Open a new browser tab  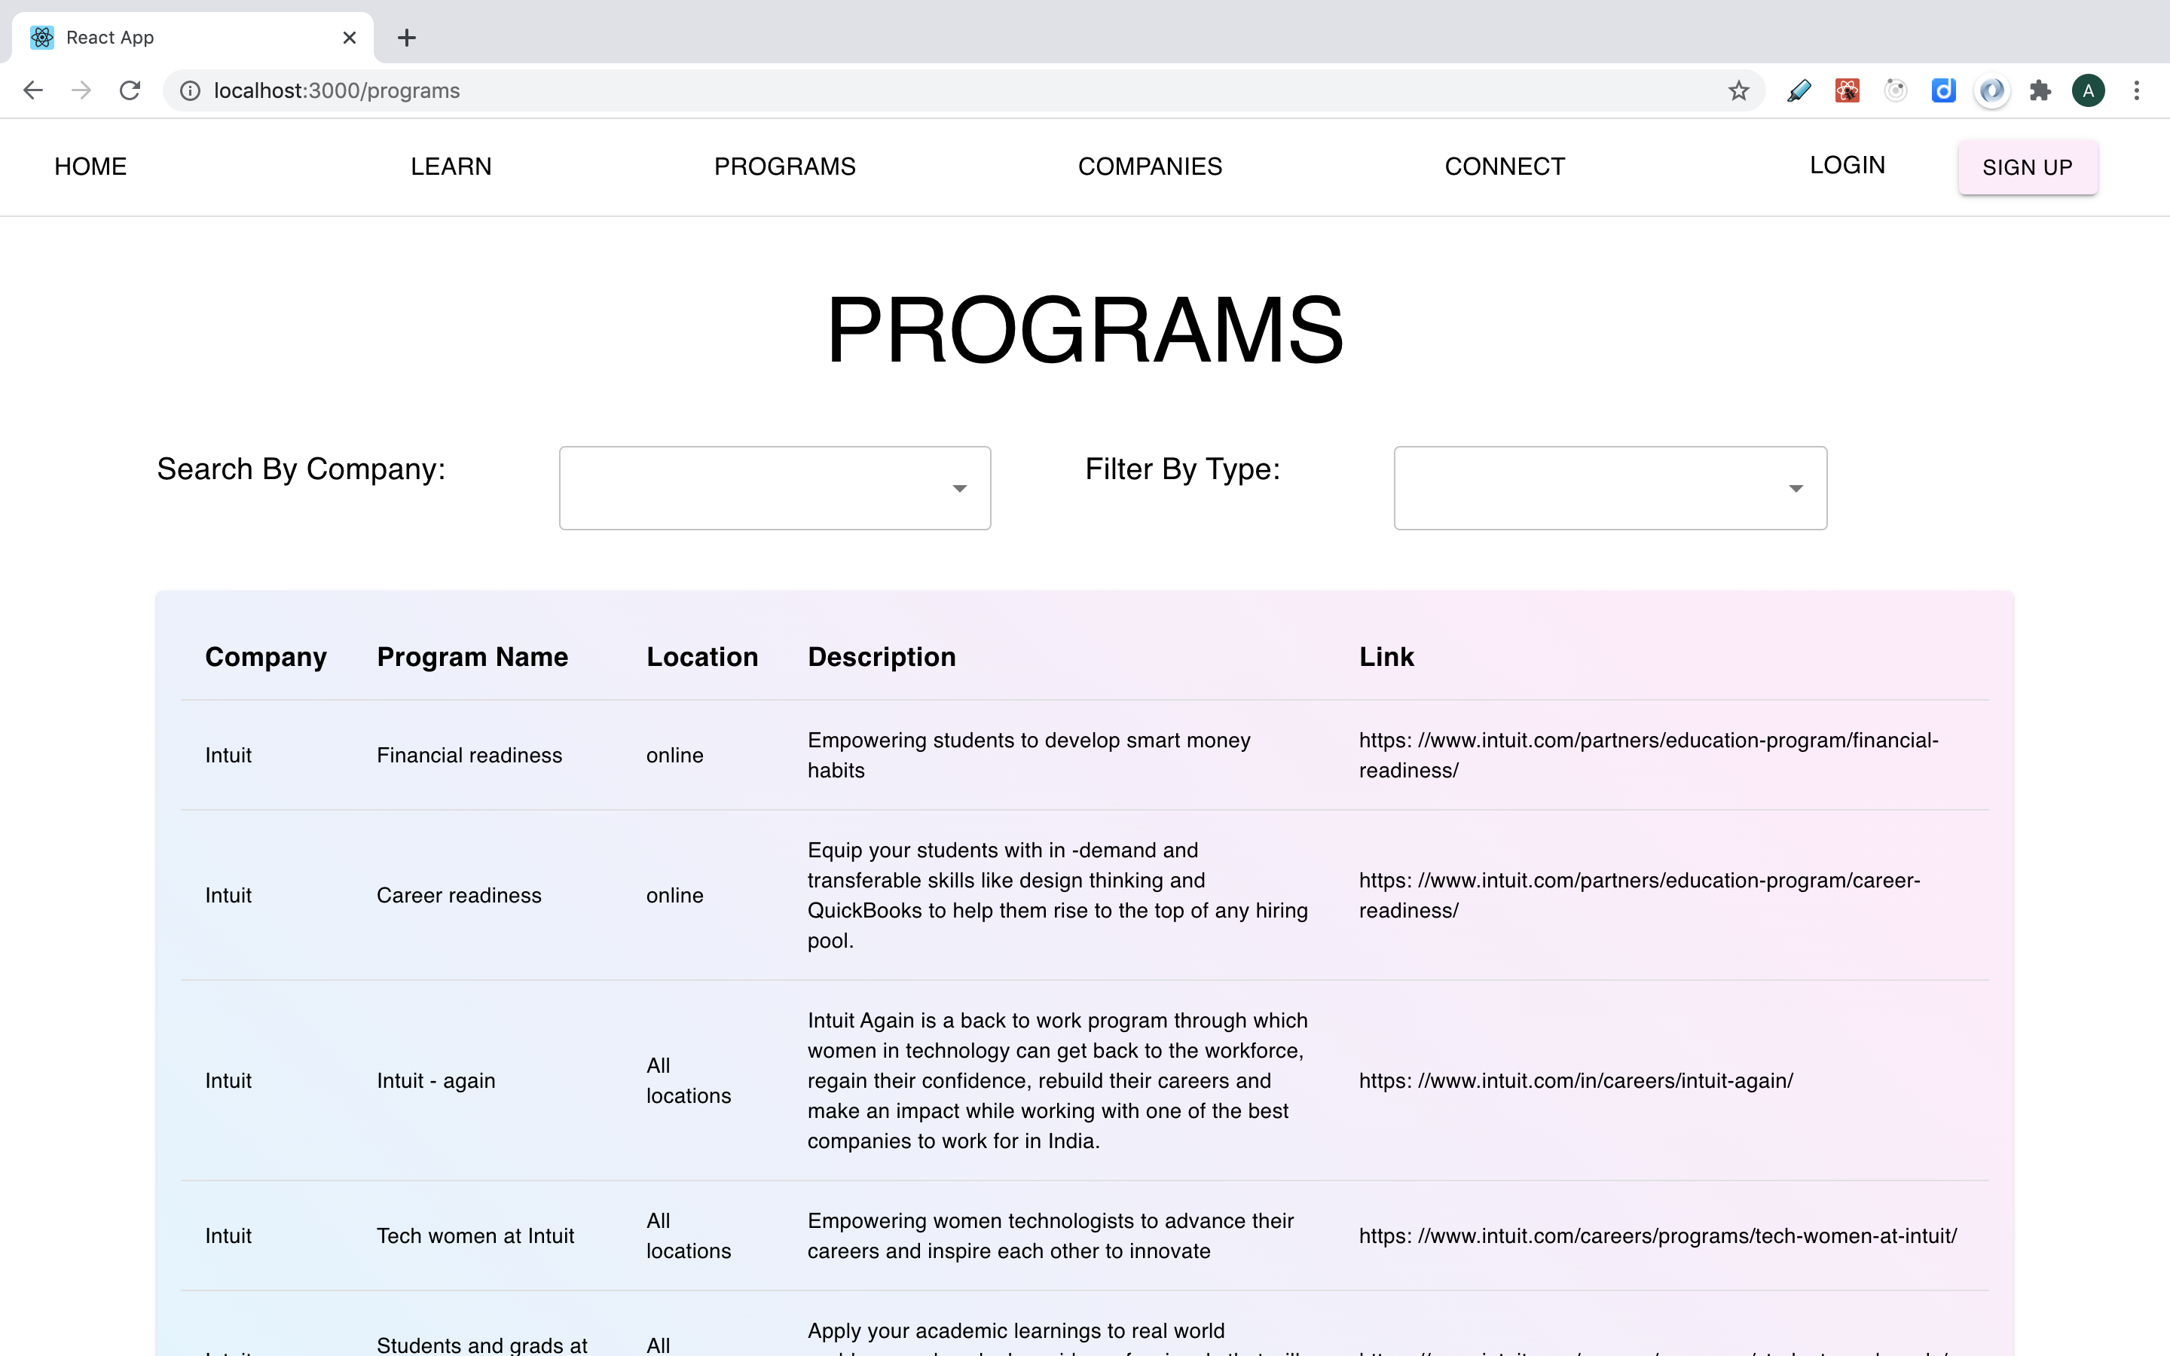pos(406,38)
